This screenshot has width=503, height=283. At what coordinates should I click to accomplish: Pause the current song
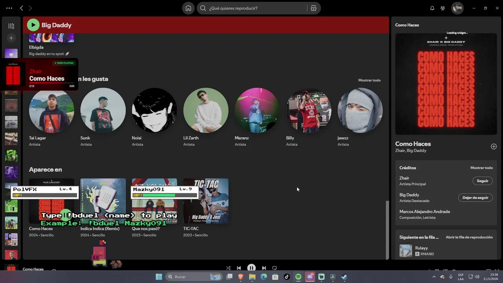point(251,268)
